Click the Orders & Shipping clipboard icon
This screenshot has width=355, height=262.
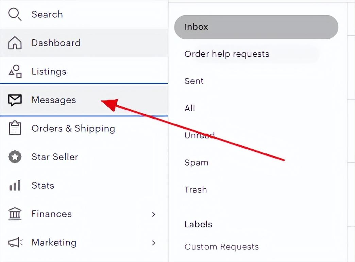point(15,128)
